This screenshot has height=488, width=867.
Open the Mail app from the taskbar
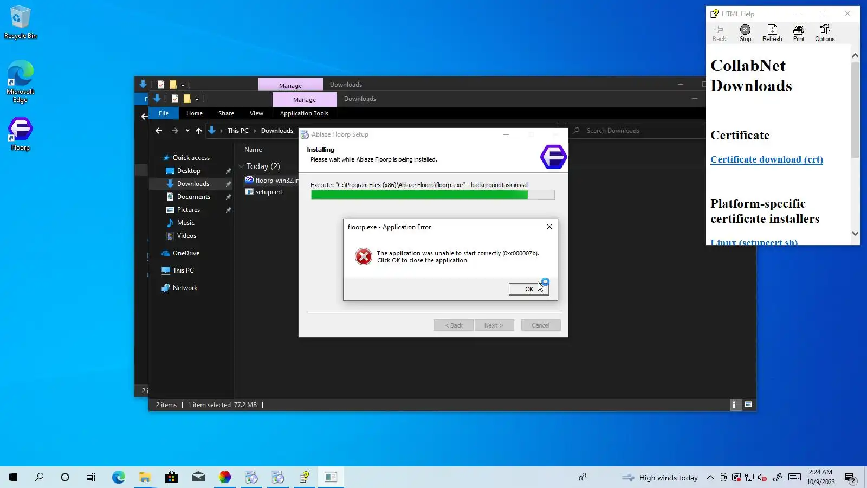tap(198, 477)
